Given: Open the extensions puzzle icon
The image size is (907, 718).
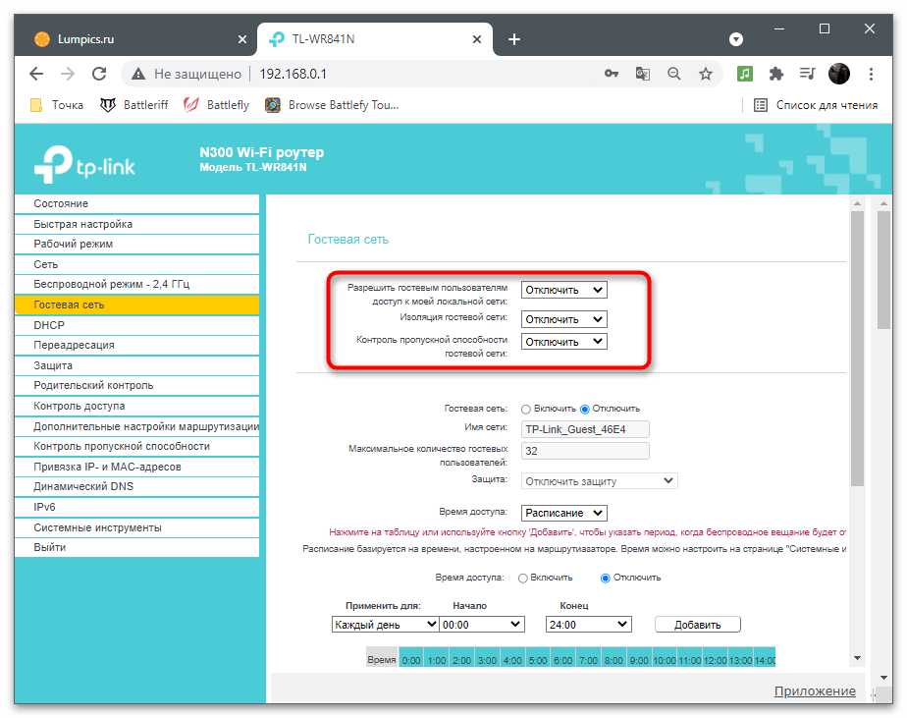Looking at the screenshot, I should tap(775, 74).
